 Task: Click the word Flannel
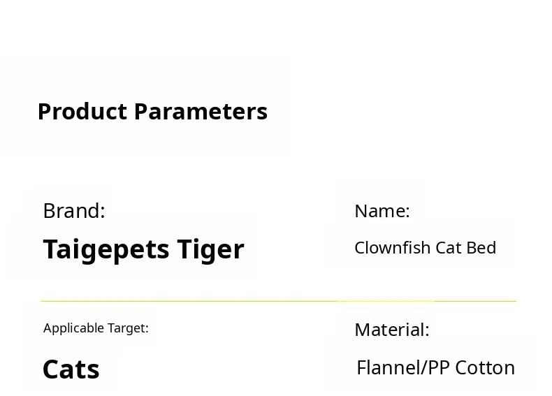click(x=386, y=368)
